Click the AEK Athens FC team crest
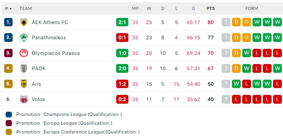Screen dimensions: 283x138 point(24,22)
